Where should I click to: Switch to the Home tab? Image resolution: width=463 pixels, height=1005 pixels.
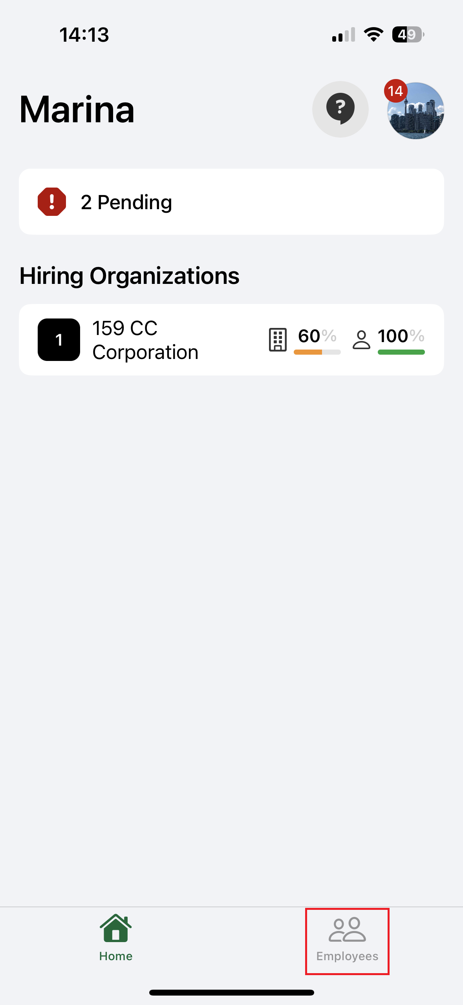[x=115, y=938]
